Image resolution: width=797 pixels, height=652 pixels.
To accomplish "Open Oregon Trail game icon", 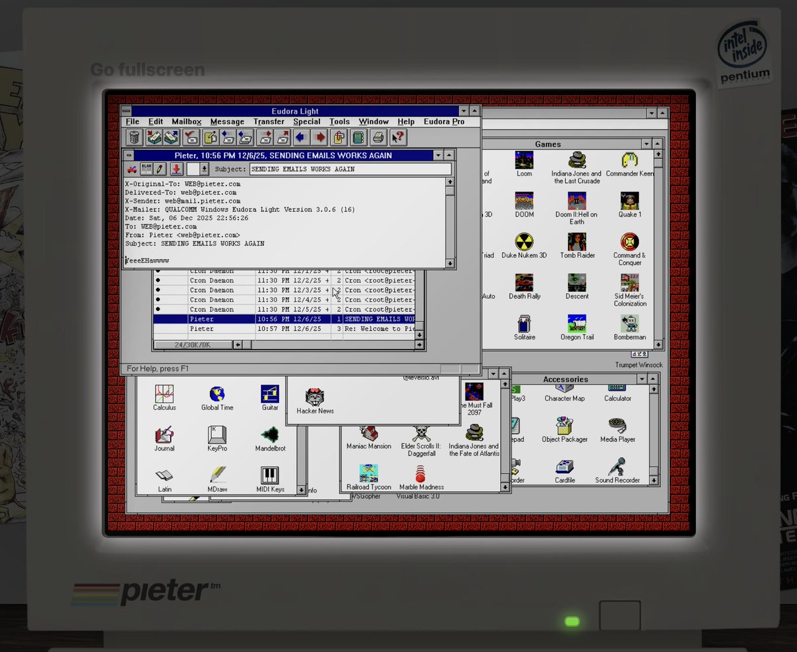I will (576, 327).
